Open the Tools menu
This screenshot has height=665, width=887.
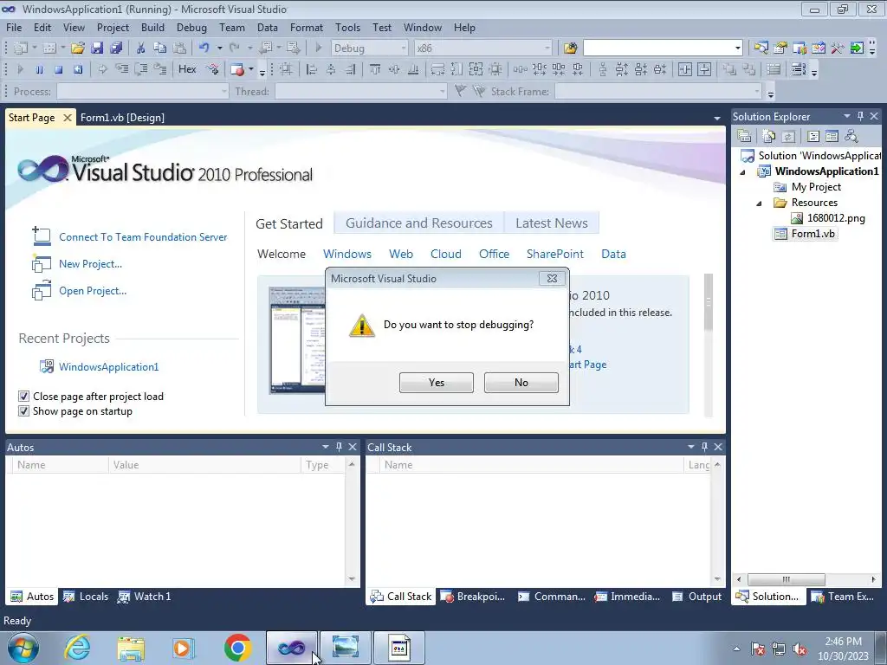point(347,28)
